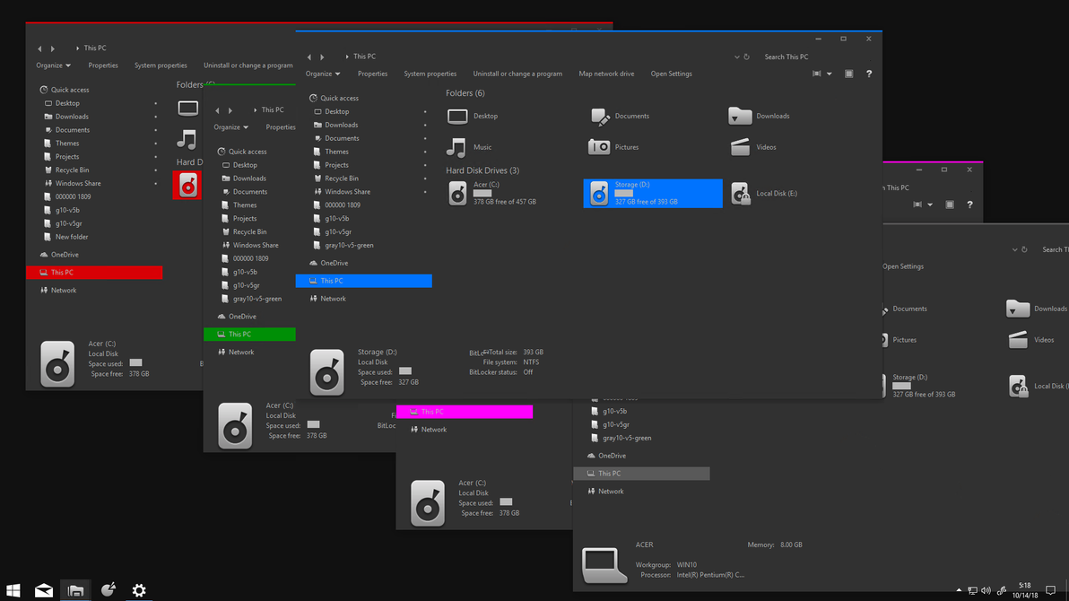Click the back arrow in the red-accent window
The width and height of the screenshot is (1069, 601).
tap(39, 48)
